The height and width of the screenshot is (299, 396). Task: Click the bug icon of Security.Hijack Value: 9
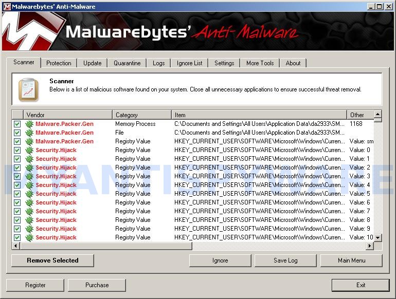(29, 229)
